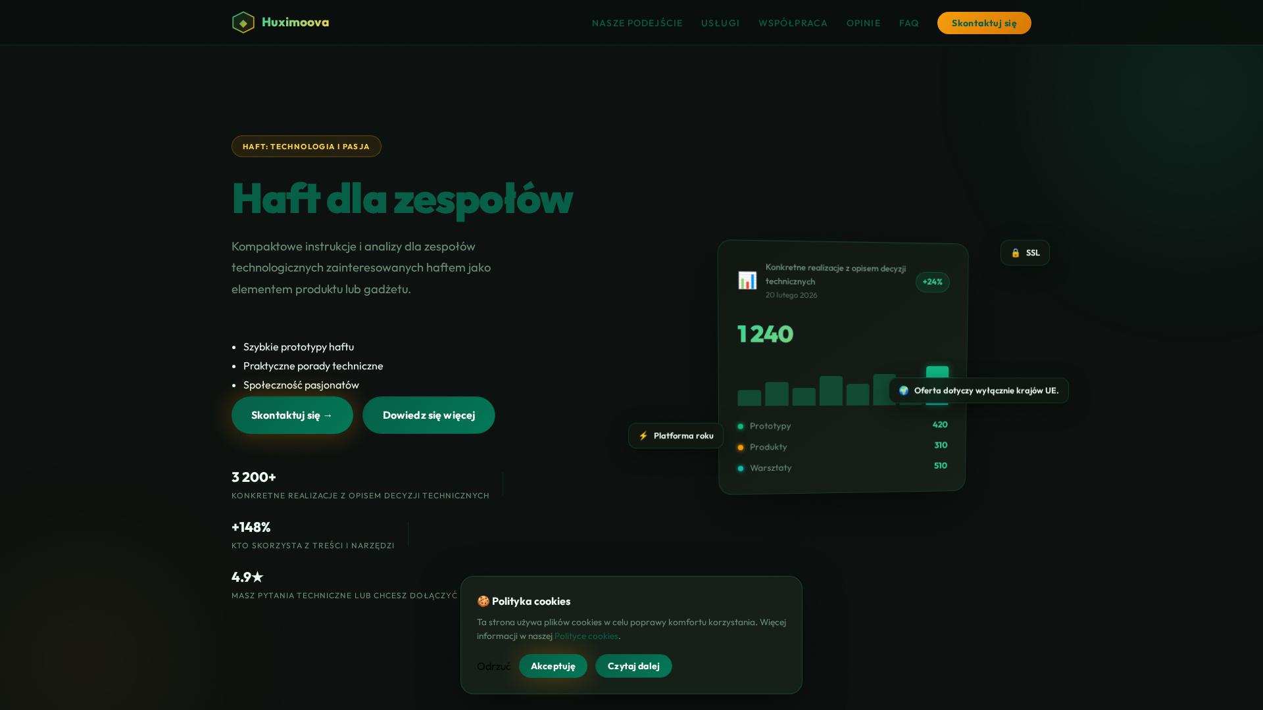Open the Nasze podejście menu item
Viewport: 1263px width, 710px height.
[637, 23]
